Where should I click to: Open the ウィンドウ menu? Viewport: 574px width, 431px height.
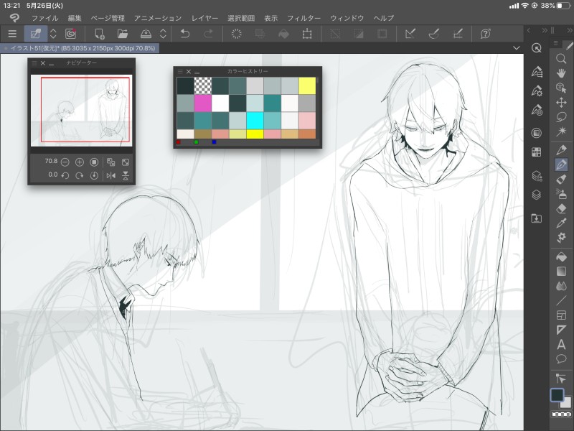347,18
